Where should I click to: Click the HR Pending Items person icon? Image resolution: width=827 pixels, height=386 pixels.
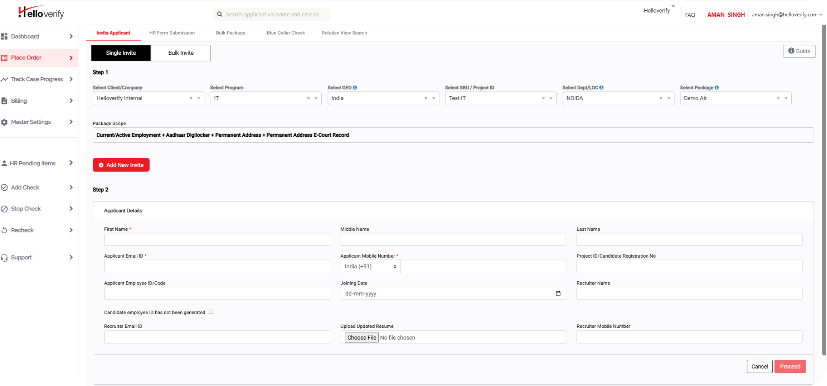click(x=4, y=163)
